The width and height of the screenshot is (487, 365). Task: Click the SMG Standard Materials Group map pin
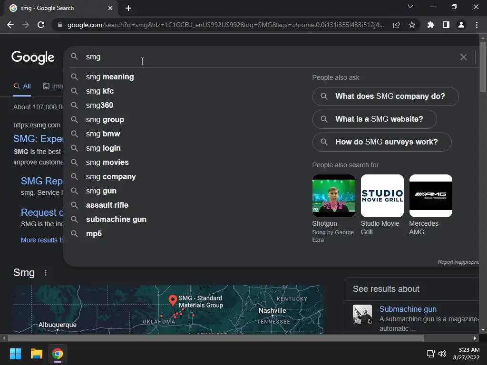173,300
